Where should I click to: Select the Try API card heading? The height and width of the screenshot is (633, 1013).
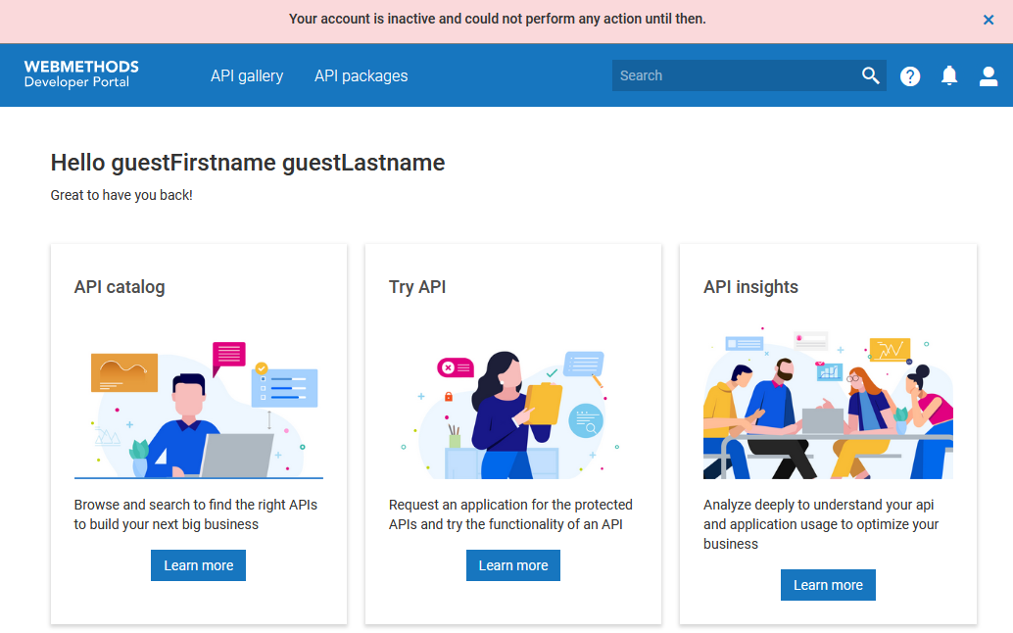click(x=417, y=287)
